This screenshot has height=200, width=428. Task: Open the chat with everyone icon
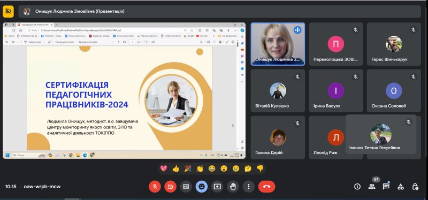point(386,187)
